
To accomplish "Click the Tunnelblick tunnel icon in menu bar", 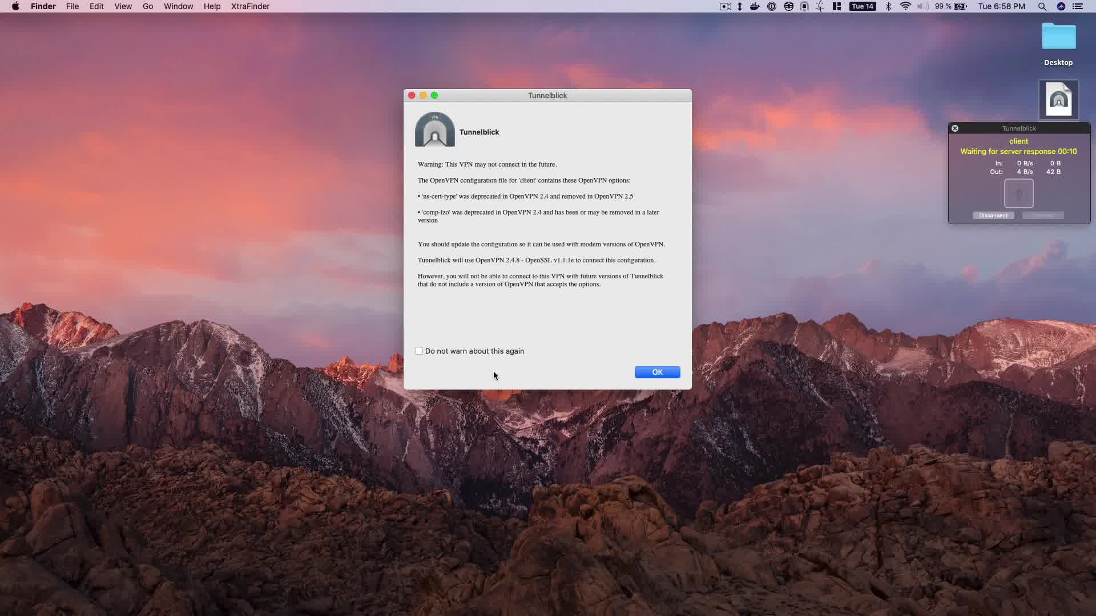I will pos(804,6).
